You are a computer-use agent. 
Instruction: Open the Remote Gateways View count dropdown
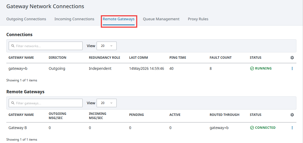coord(106,103)
